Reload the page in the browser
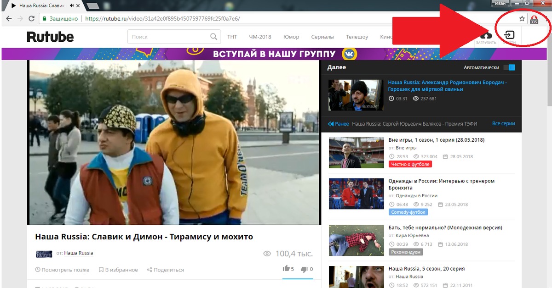Screen dimensions: 552x288 [31, 19]
